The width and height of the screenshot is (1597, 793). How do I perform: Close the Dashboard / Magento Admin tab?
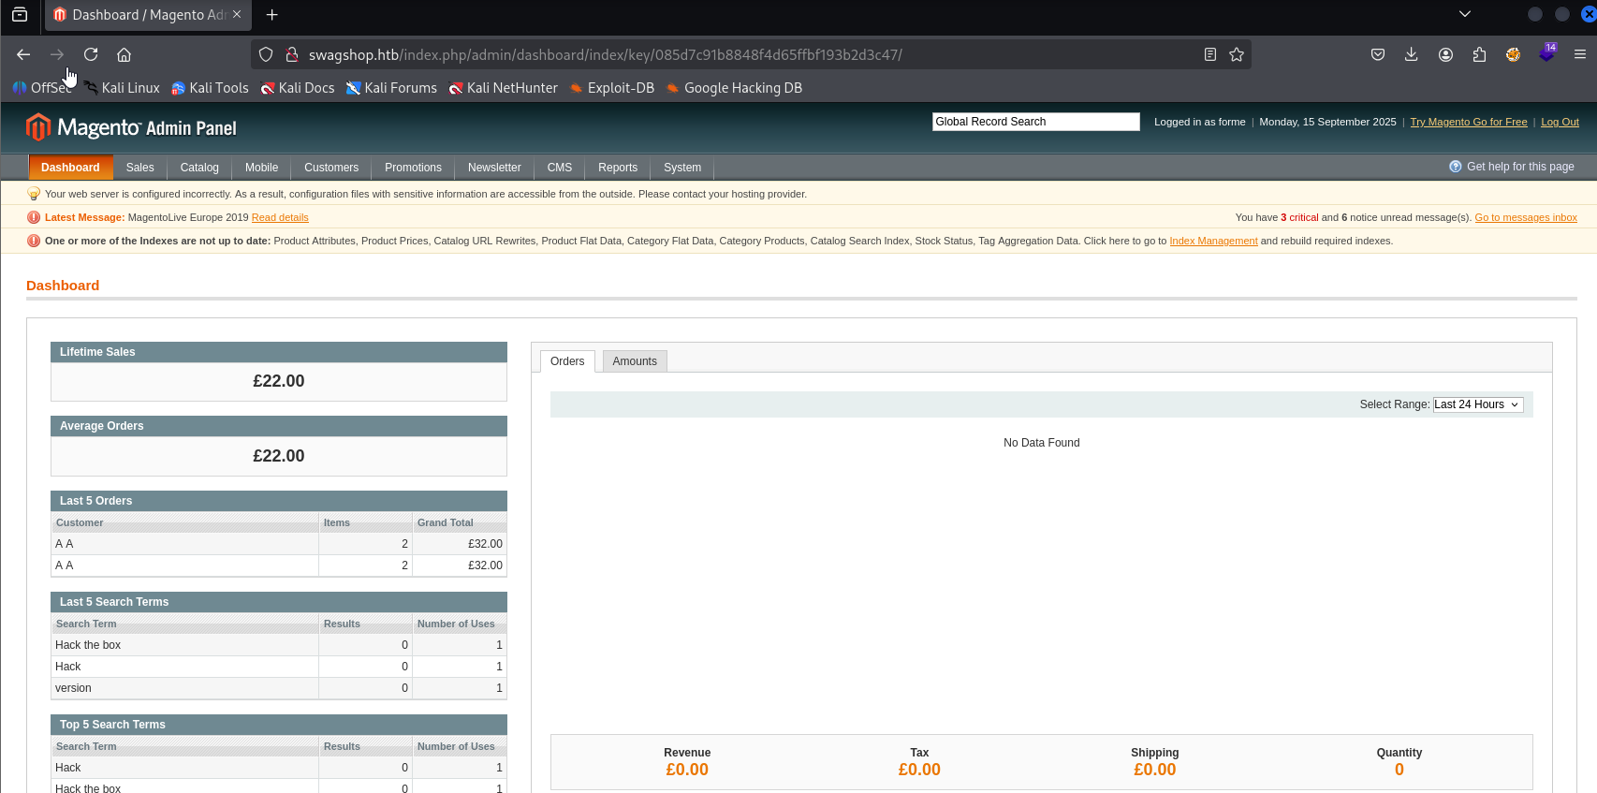237,14
